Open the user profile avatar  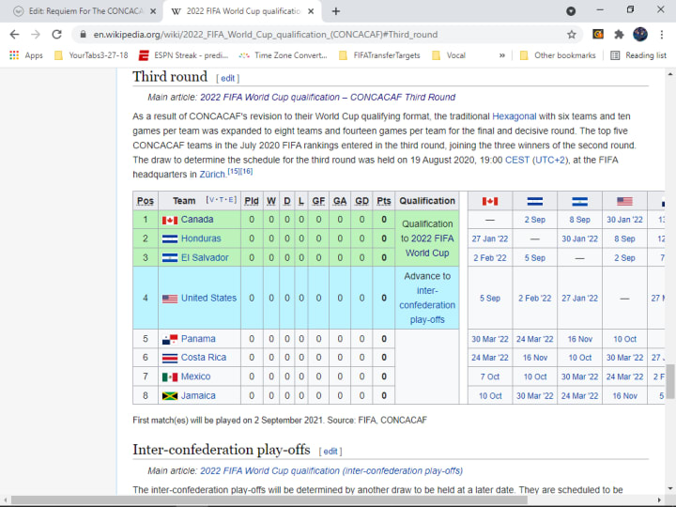pyautogui.click(x=640, y=35)
